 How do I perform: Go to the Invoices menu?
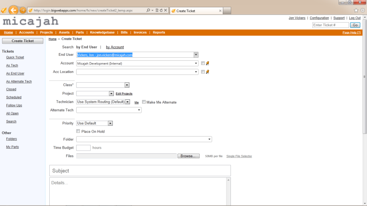tap(140, 32)
